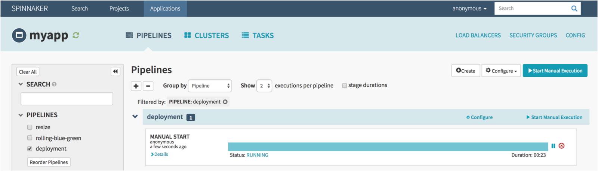Open the Projects menu item
Viewport: 598px width, 171px height.
tap(119, 9)
